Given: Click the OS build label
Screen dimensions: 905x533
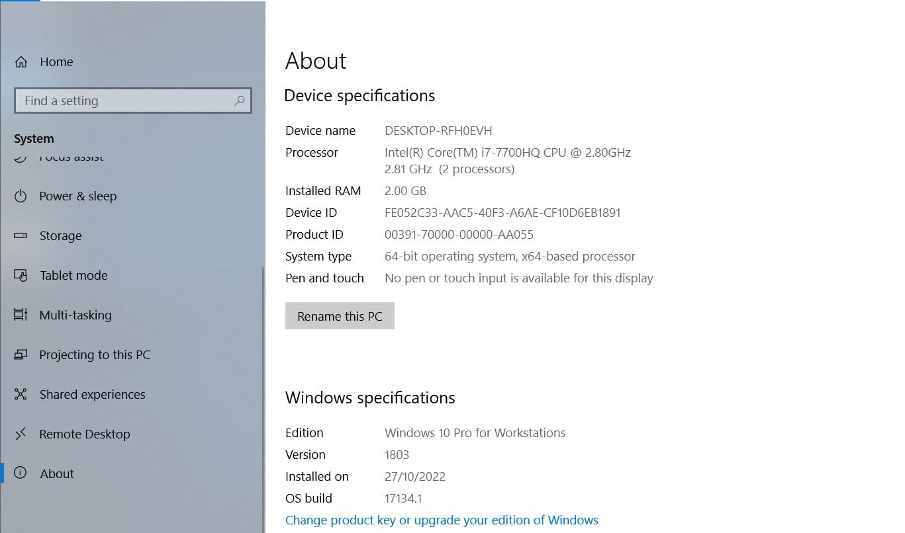Looking at the screenshot, I should click(x=309, y=498).
